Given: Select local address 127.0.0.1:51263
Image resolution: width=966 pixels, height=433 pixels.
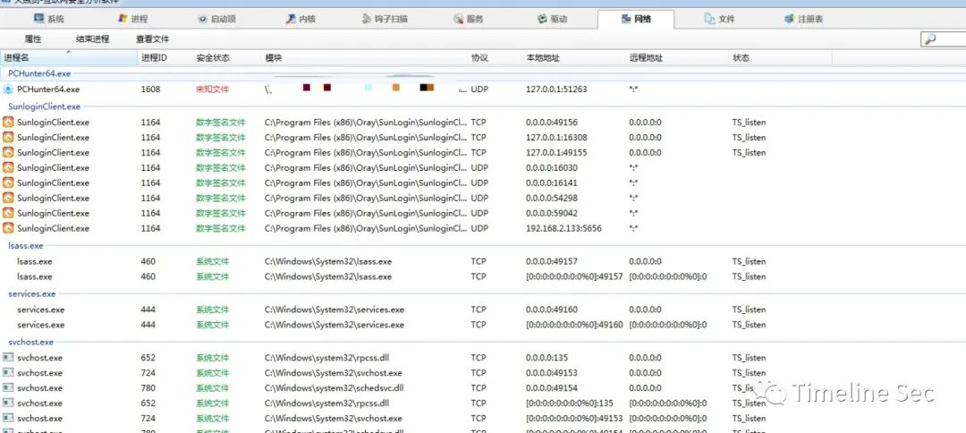Looking at the screenshot, I should pyautogui.click(x=556, y=89).
